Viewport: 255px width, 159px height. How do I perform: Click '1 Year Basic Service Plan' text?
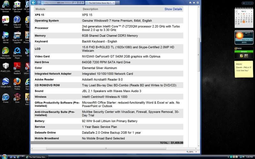(99, 127)
